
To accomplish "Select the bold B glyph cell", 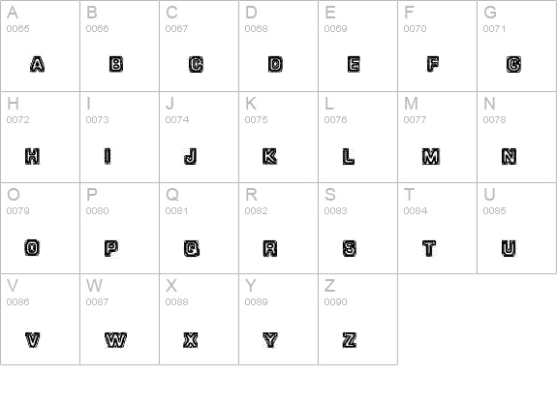I will [116, 64].
